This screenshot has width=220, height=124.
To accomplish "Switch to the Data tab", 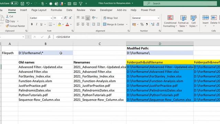I will coord(69,10).
